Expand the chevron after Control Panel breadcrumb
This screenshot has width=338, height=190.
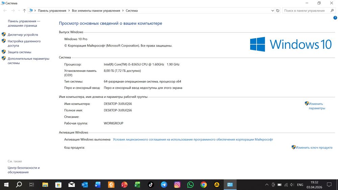tap(69, 10)
